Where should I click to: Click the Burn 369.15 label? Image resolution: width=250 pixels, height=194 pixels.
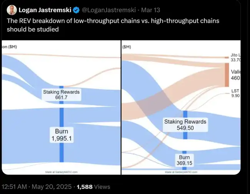[x=185, y=160]
